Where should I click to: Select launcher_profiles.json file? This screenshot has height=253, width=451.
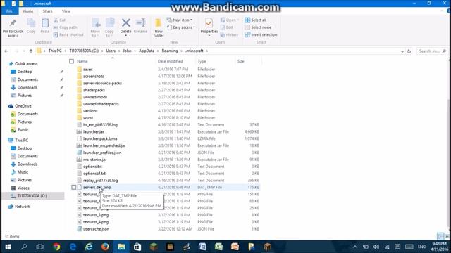tap(102, 153)
